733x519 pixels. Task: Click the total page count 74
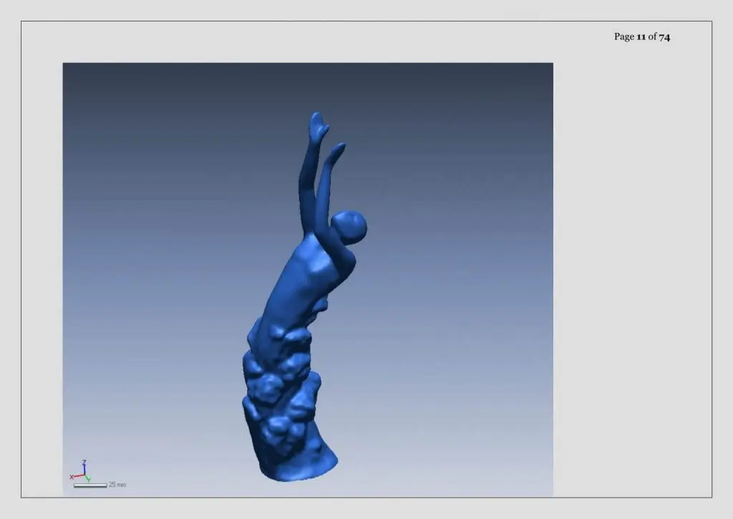pos(664,37)
